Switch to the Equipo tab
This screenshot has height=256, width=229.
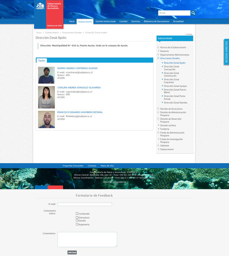click(42, 61)
